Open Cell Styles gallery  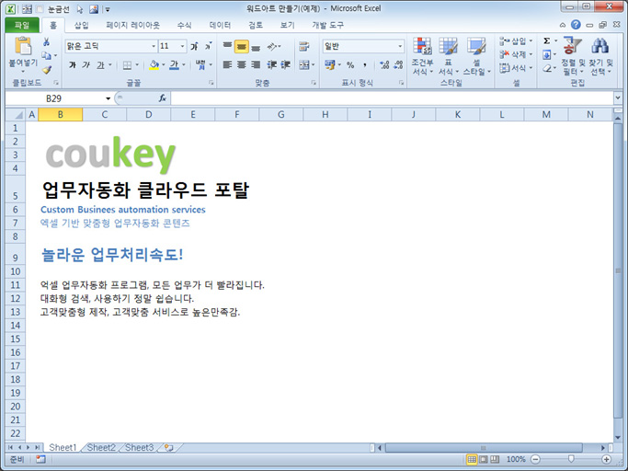tap(476, 56)
